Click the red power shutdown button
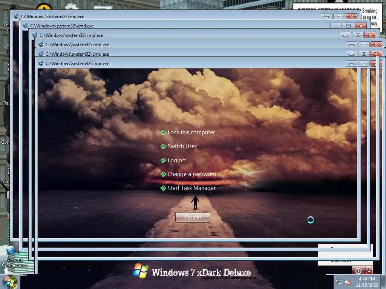 tap(358, 271)
